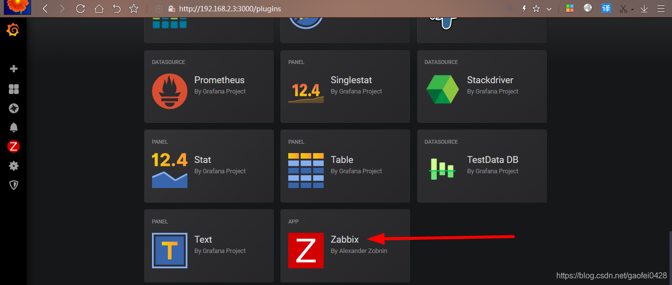Viewport: 672px width, 285px height.
Task: Open the colorful four-square apps icon
Action: coord(570,8)
